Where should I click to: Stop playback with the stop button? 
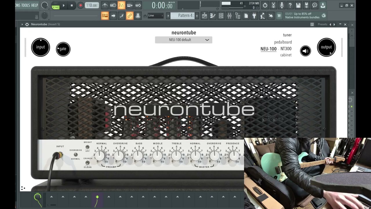click(x=72, y=6)
